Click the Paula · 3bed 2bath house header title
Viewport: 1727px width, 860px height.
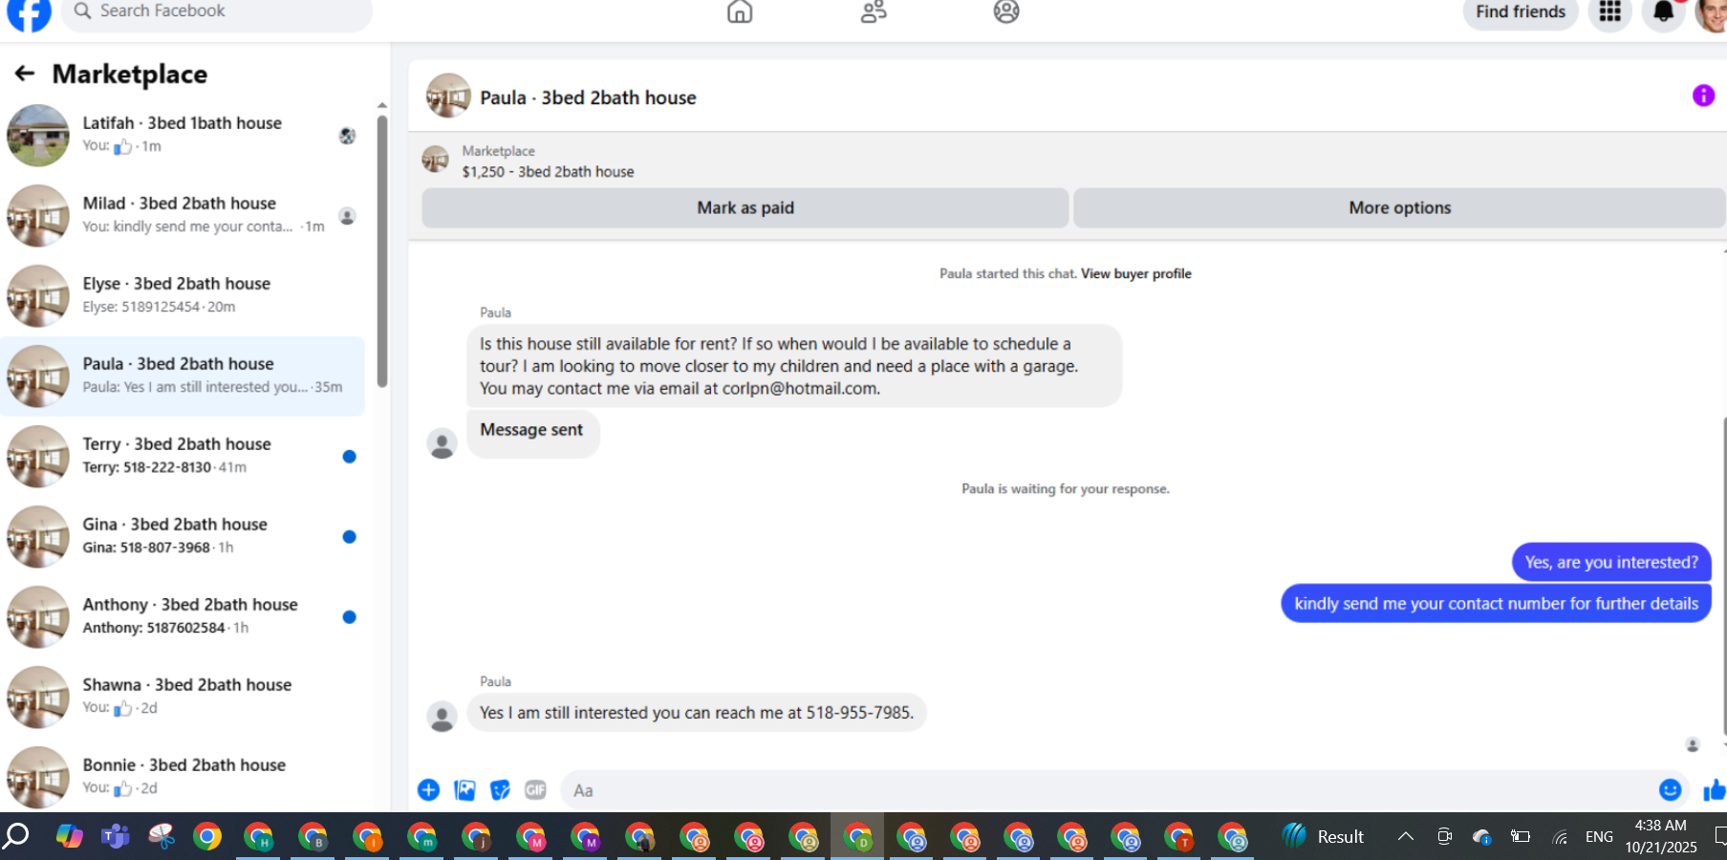pos(588,97)
